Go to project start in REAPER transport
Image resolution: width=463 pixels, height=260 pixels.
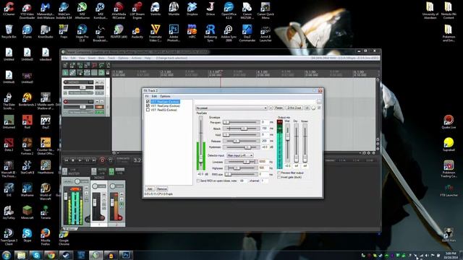[66, 160]
